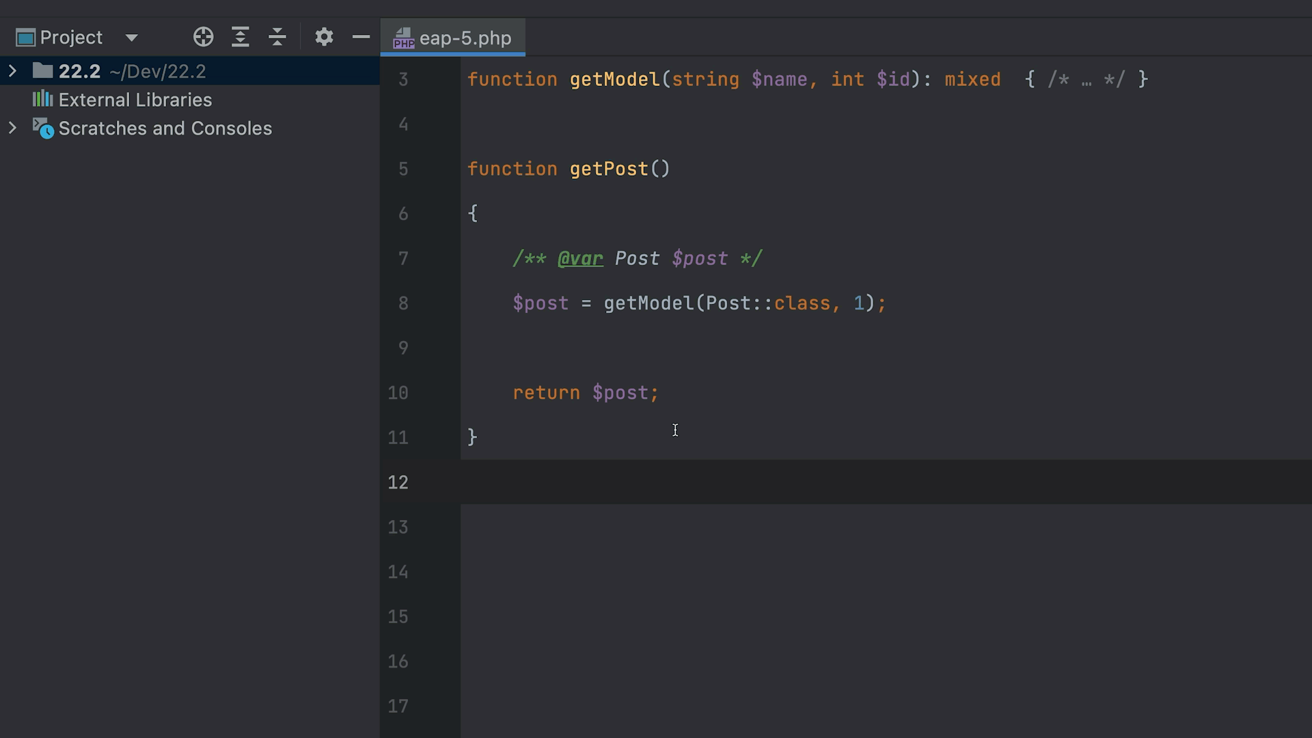Click the Select Opened File locate icon
Image resolution: width=1312 pixels, height=738 pixels.
click(203, 37)
